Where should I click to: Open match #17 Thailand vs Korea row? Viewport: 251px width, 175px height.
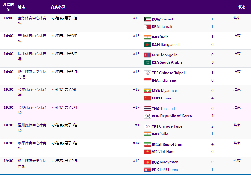click(125, 112)
